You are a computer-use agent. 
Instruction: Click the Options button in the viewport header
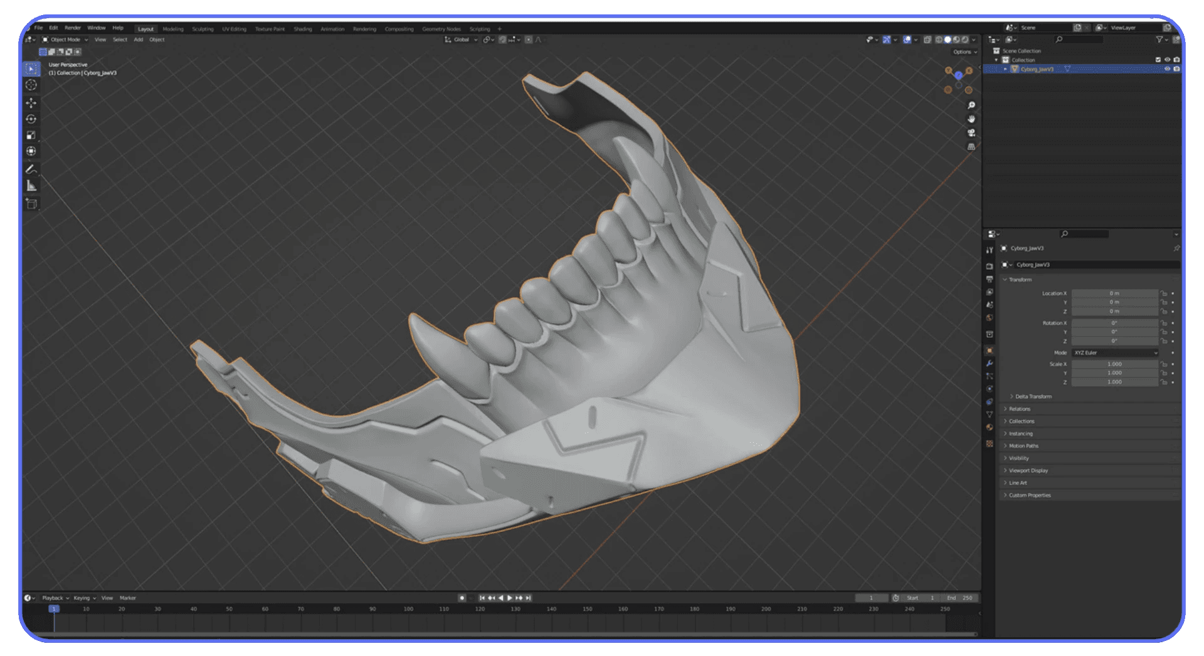(963, 51)
